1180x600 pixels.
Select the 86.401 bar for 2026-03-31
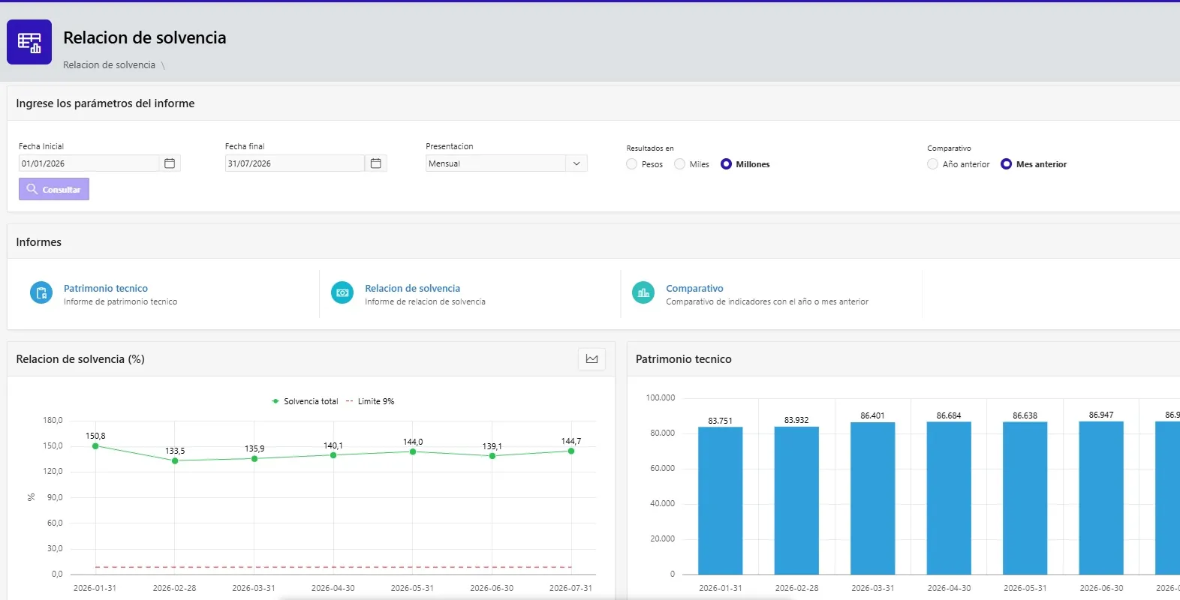point(873,499)
